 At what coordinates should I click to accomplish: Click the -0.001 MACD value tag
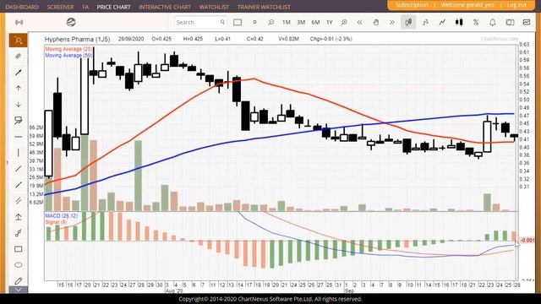[527, 240]
